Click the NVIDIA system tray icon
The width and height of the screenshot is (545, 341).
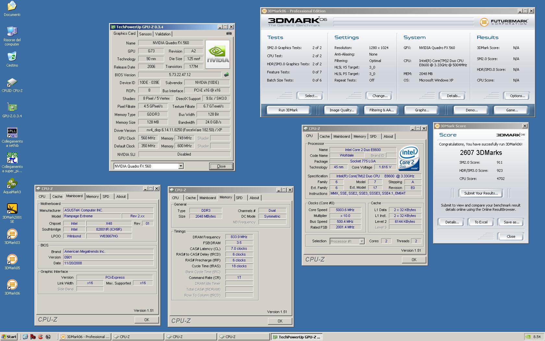coord(528,337)
